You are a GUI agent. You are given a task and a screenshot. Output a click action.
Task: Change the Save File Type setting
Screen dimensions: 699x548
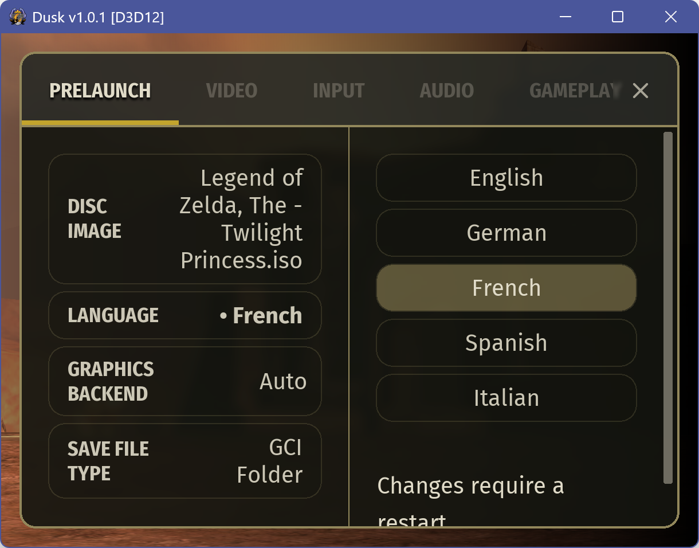pos(185,461)
